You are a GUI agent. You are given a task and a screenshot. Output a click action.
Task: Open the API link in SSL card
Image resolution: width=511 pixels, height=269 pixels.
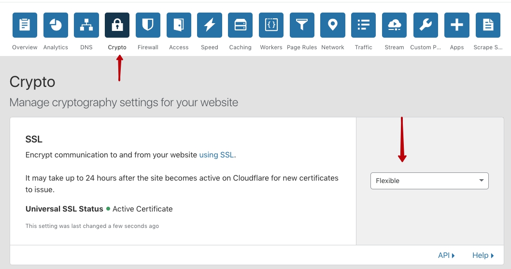446,255
